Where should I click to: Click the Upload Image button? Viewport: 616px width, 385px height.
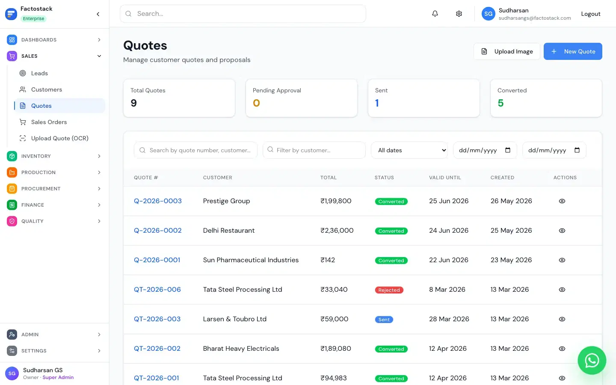coord(507,51)
